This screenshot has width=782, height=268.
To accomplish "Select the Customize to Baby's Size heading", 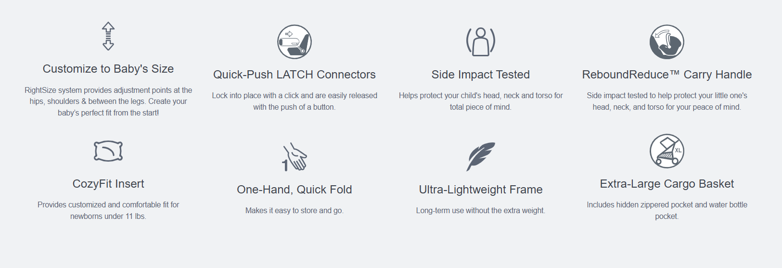I will (x=108, y=69).
